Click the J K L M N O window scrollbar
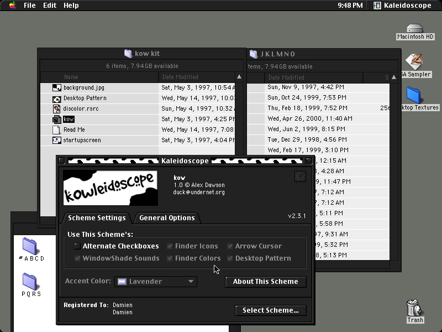The image size is (442, 332). click(x=394, y=172)
